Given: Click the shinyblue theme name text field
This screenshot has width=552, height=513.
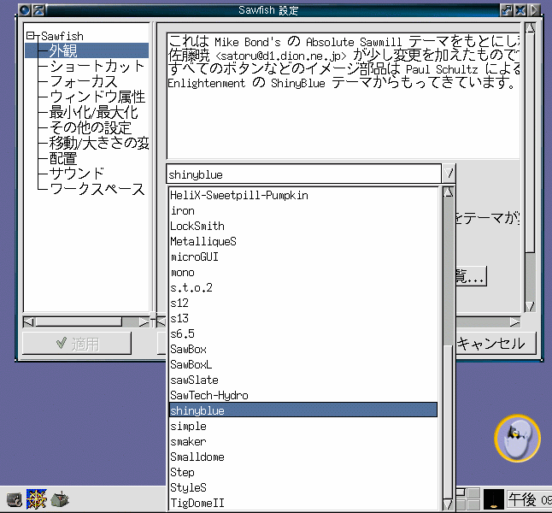Looking at the screenshot, I should (x=303, y=174).
